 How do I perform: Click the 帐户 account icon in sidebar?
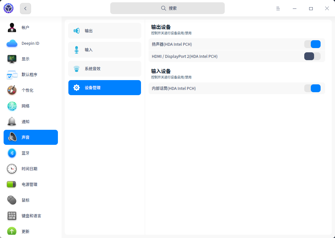point(12,27)
